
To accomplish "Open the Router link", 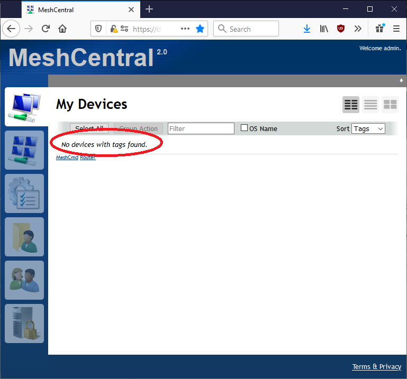I will pyautogui.click(x=88, y=158).
